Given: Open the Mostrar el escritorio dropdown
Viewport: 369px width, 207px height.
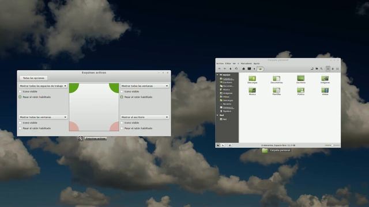Looking at the screenshot, I should click(145, 117).
